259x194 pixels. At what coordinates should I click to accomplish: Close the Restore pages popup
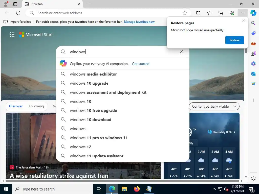(x=244, y=20)
